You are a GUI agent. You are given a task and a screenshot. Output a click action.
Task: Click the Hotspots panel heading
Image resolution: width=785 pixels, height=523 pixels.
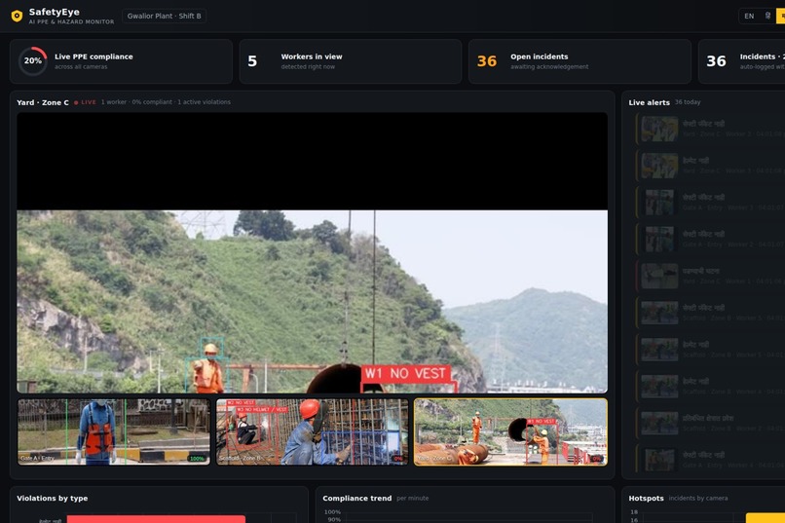tap(646, 498)
